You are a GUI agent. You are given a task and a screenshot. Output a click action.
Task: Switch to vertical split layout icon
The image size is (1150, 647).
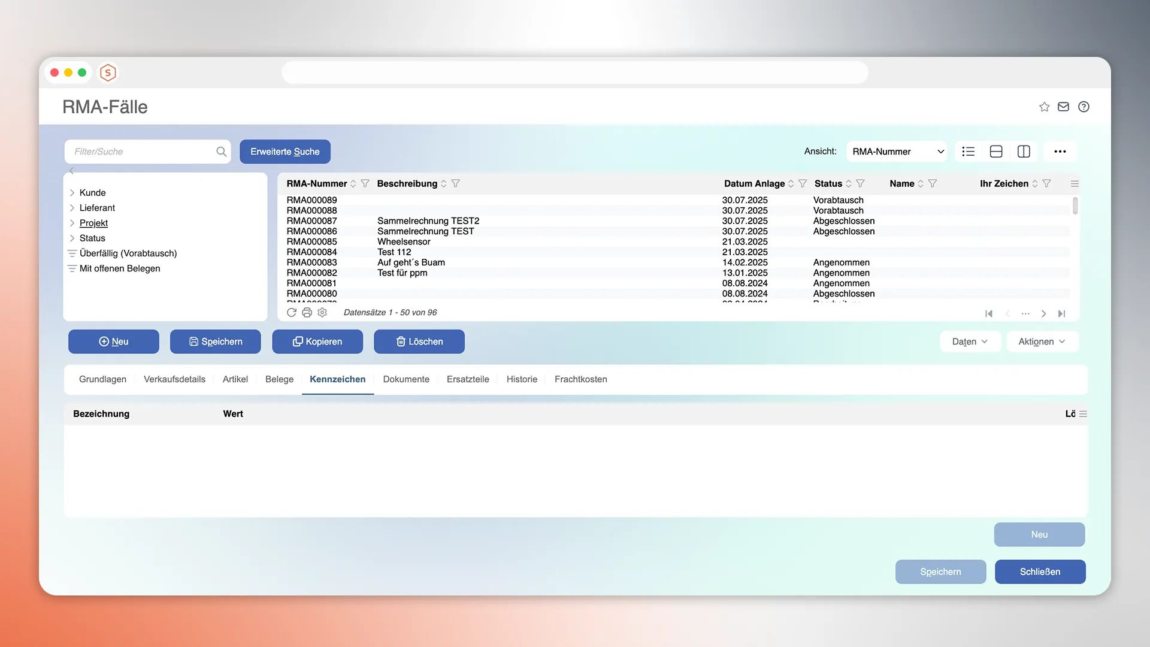pos(1024,152)
